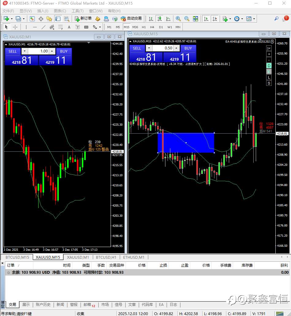Toggle chart shift
Screen dimensions: 291x316
click(x=215, y=19)
